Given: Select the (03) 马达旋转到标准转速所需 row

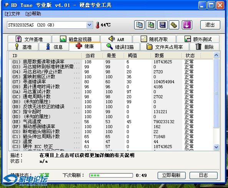Looking at the screenshot, I should coord(111,67).
